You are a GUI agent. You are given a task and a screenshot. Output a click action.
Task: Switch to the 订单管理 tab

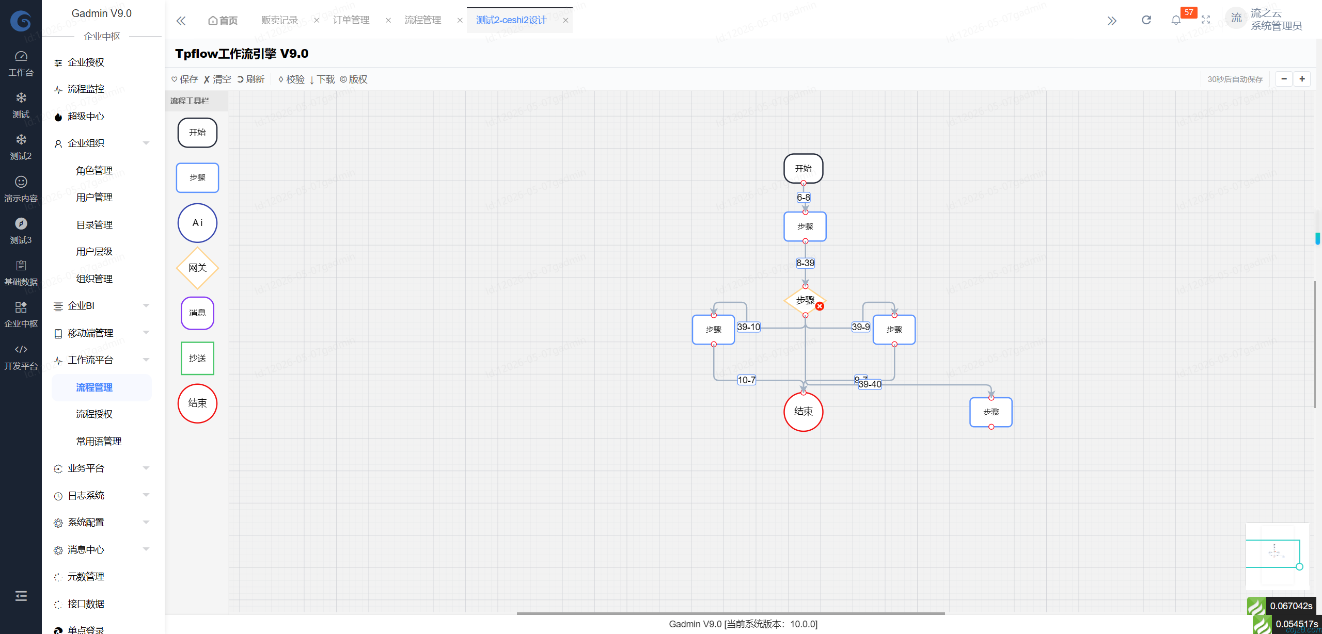pyautogui.click(x=351, y=20)
